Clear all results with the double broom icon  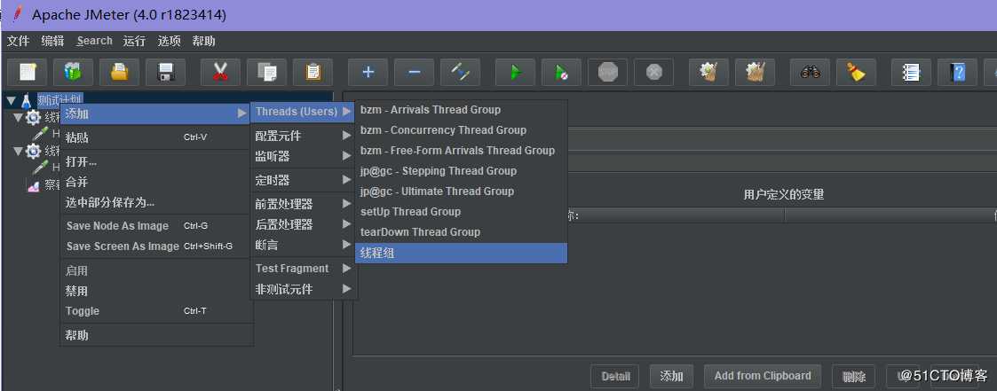click(x=756, y=72)
